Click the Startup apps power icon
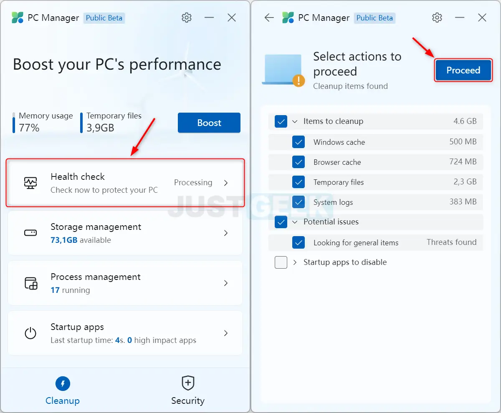 30,333
